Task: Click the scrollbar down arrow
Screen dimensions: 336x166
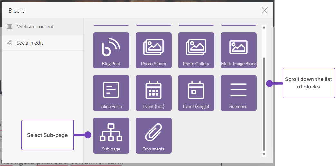Action: pyautogui.click(x=264, y=154)
